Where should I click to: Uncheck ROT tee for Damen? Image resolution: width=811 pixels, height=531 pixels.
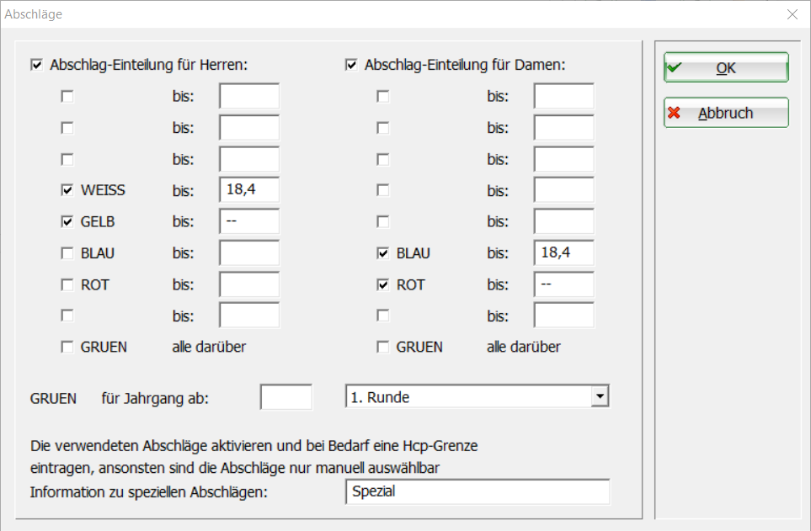(x=383, y=285)
